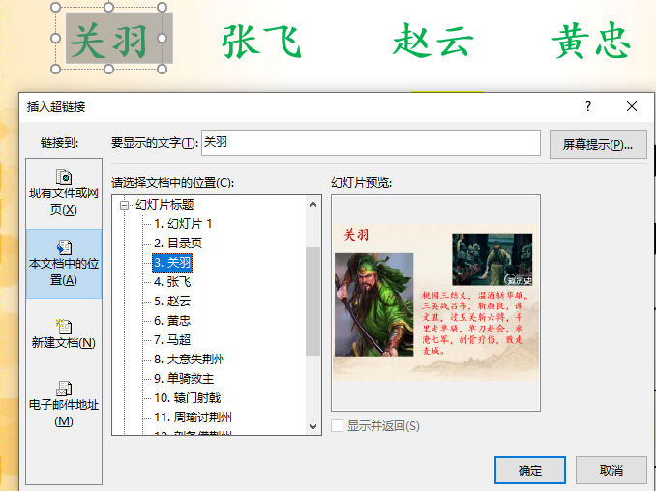Viewport: 656px width, 491px height.
Task: Click the bottom-middle handle of 关羽 box
Action: coord(108,69)
